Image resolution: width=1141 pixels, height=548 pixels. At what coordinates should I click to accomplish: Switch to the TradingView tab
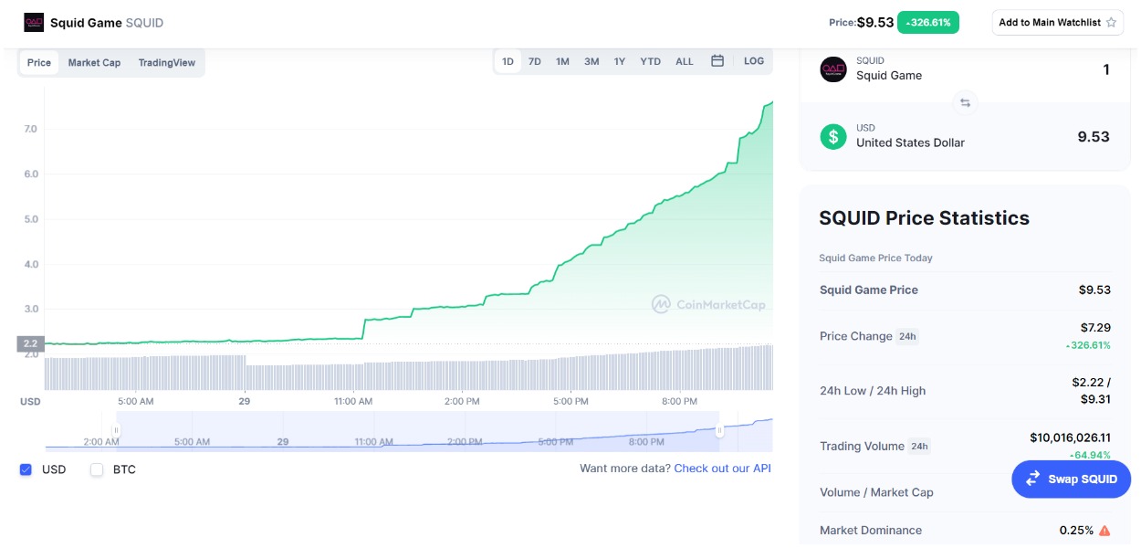166,63
